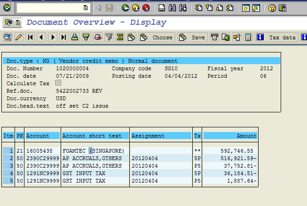
Task: Select the Assignment column header
Action: [x=161, y=136]
